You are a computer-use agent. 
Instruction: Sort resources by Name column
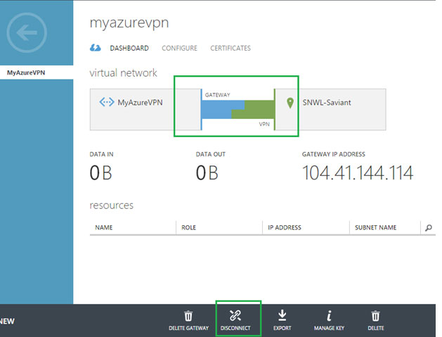[x=104, y=227]
